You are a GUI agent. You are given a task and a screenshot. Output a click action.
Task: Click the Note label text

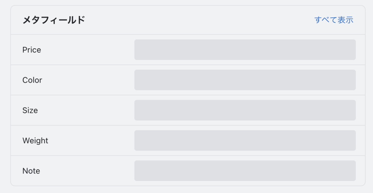click(31, 171)
